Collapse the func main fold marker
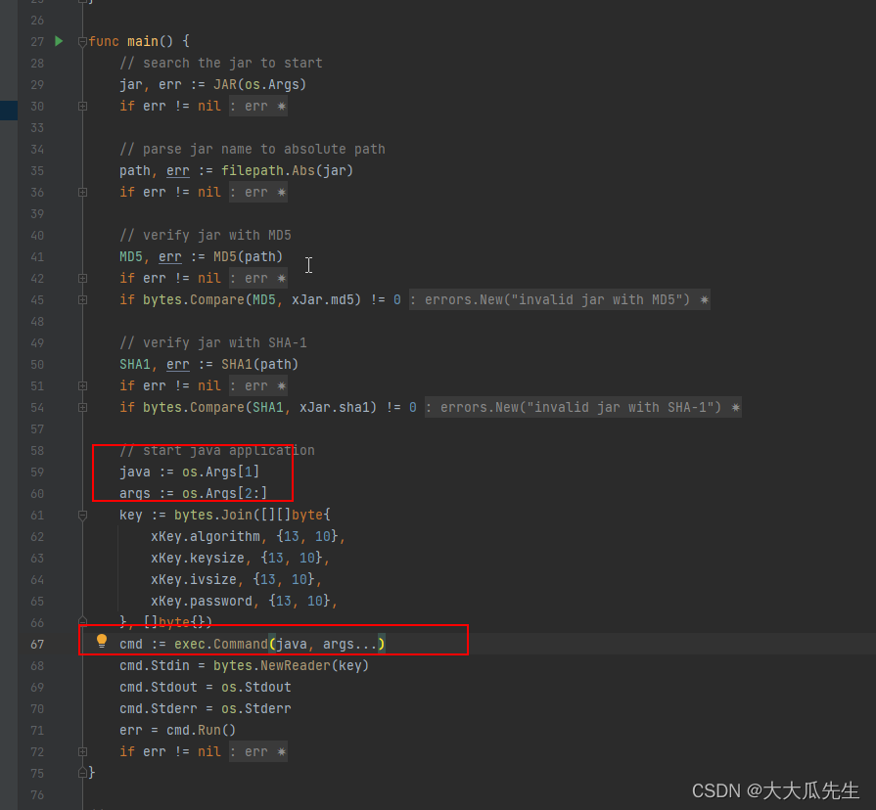Viewport: 876px width, 810px height. click(82, 41)
